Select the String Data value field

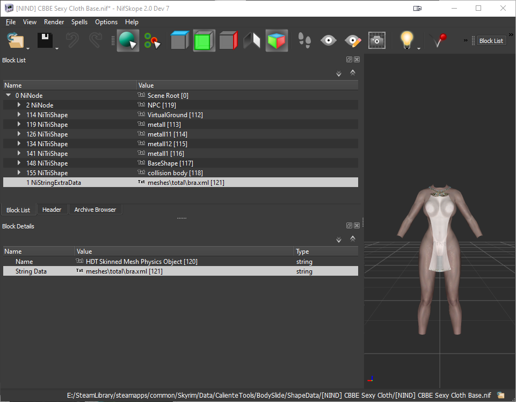pyautogui.click(x=184, y=271)
